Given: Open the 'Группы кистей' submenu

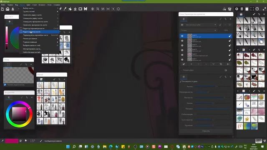Looking at the screenshot, I should tap(39, 12).
